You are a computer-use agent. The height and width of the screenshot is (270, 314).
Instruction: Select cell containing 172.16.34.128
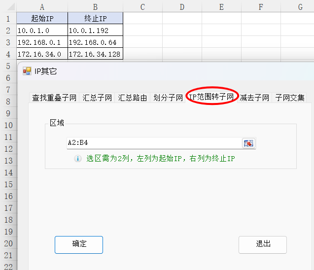pos(95,54)
